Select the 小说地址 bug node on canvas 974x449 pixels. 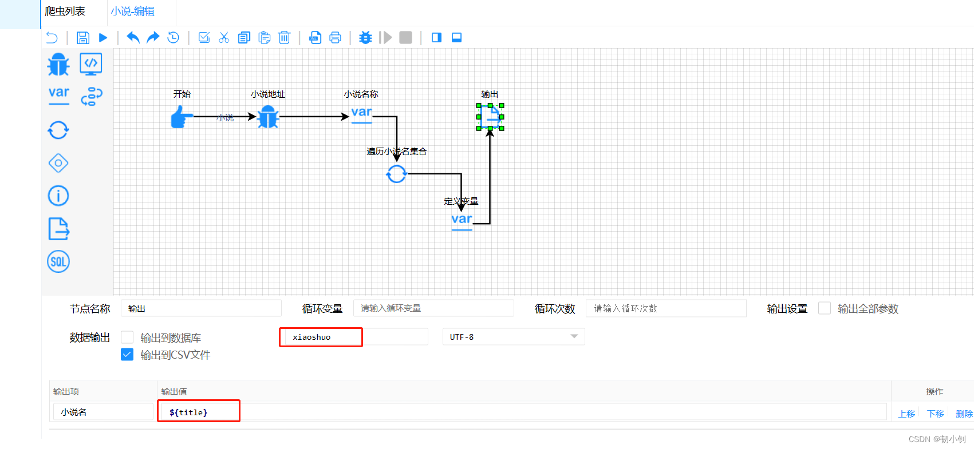click(x=268, y=117)
